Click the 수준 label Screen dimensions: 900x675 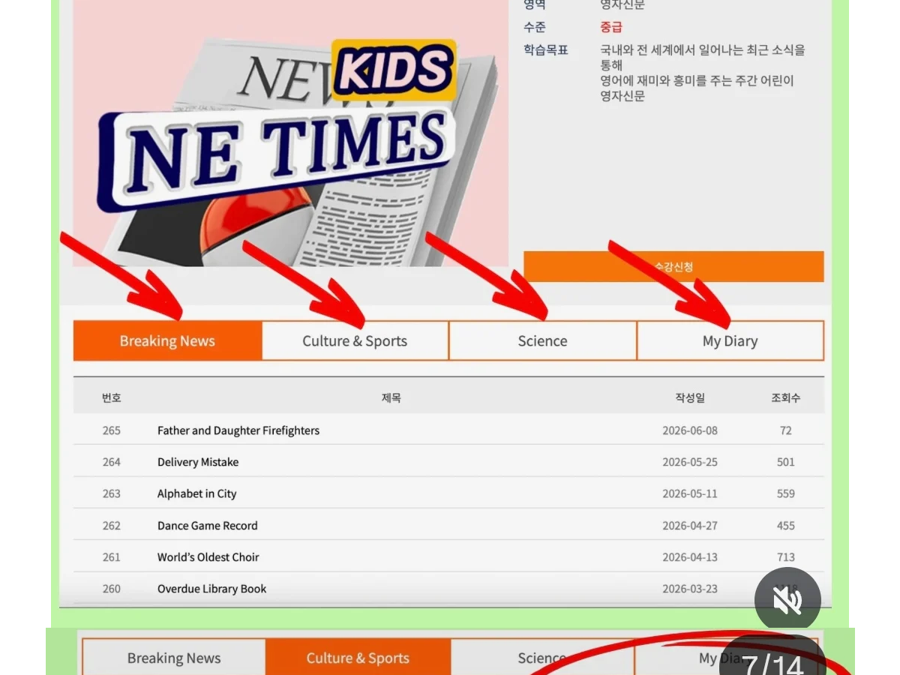click(x=535, y=27)
